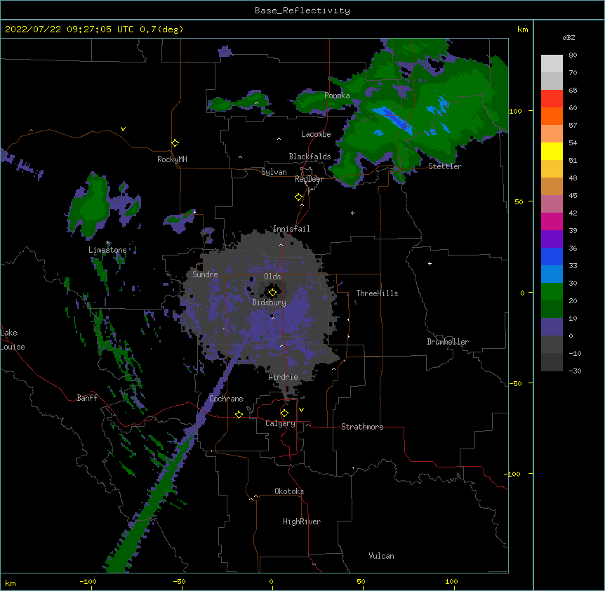Click the Base_Reflectivity title text
Viewport: 605px width, 591px height.
click(302, 11)
